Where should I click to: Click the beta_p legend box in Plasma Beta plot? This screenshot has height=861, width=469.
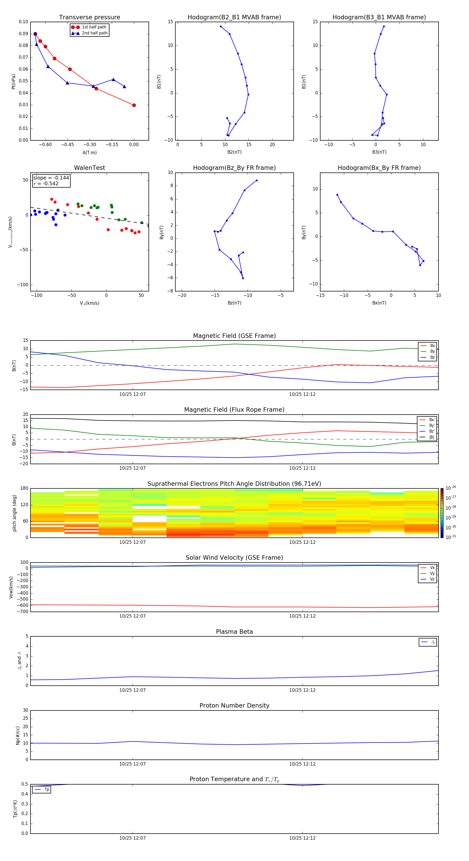click(428, 642)
